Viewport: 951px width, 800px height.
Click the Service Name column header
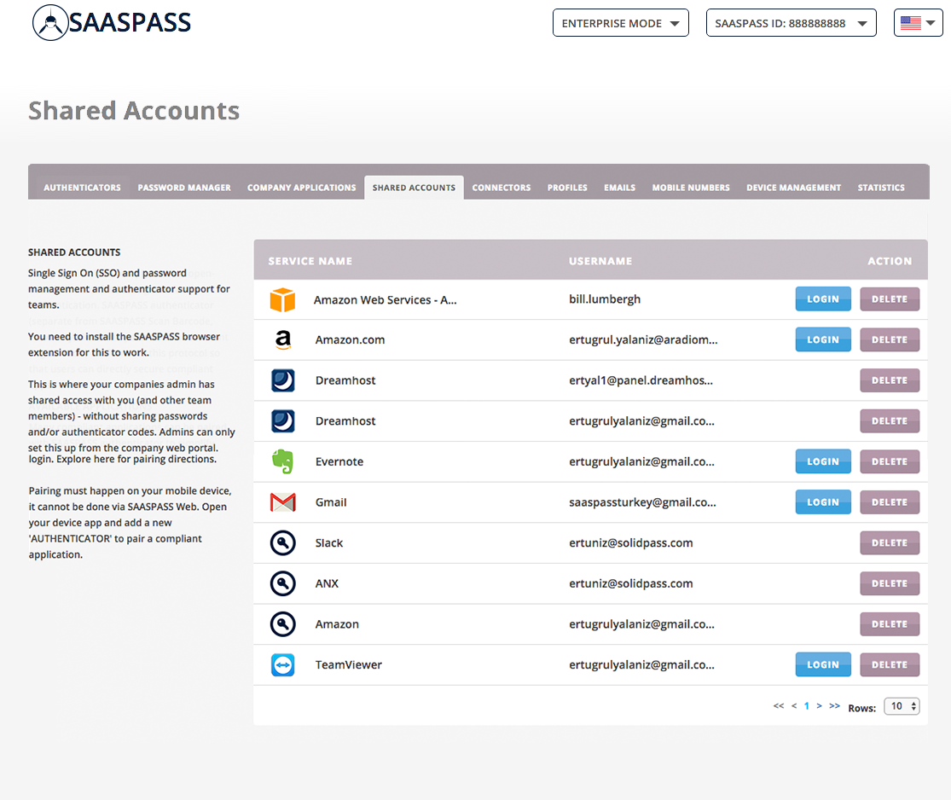pyautogui.click(x=310, y=262)
